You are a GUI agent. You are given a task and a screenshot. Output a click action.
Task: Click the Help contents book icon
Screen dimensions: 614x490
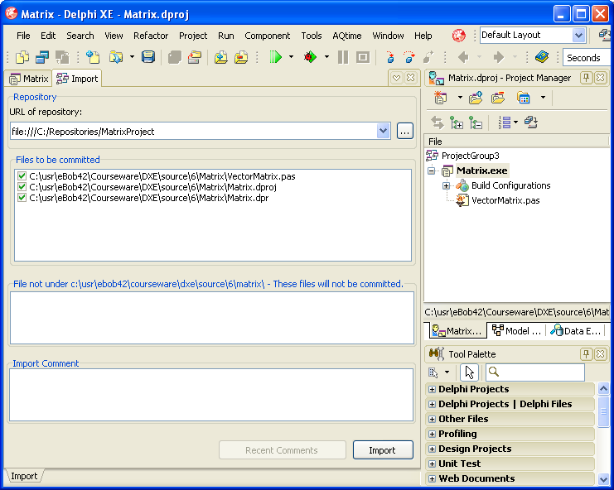pos(542,57)
